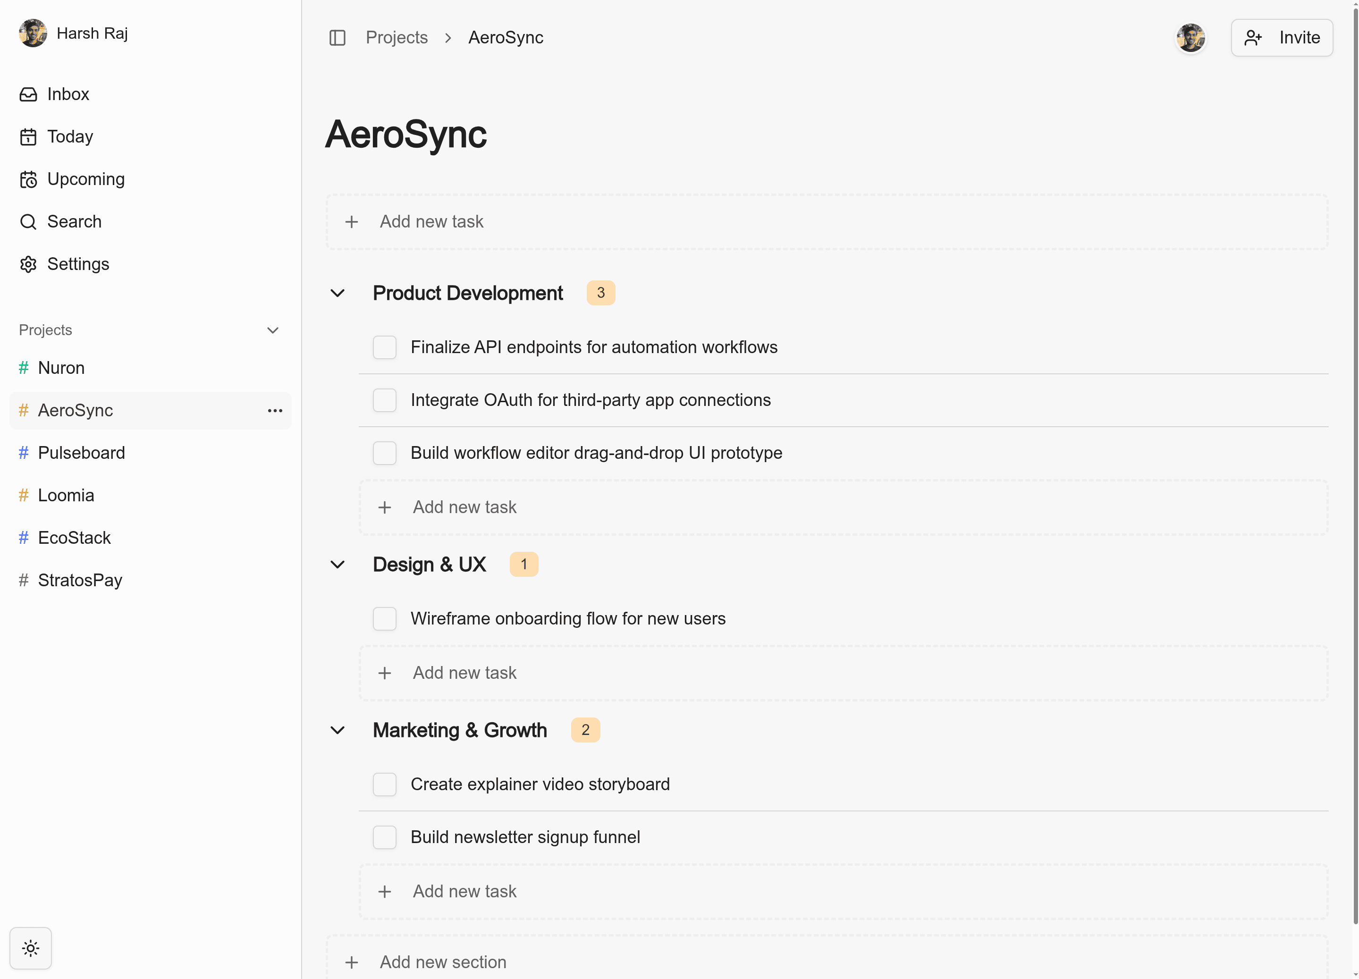Mark Wireframe onboarding flow task complete

[385, 618]
